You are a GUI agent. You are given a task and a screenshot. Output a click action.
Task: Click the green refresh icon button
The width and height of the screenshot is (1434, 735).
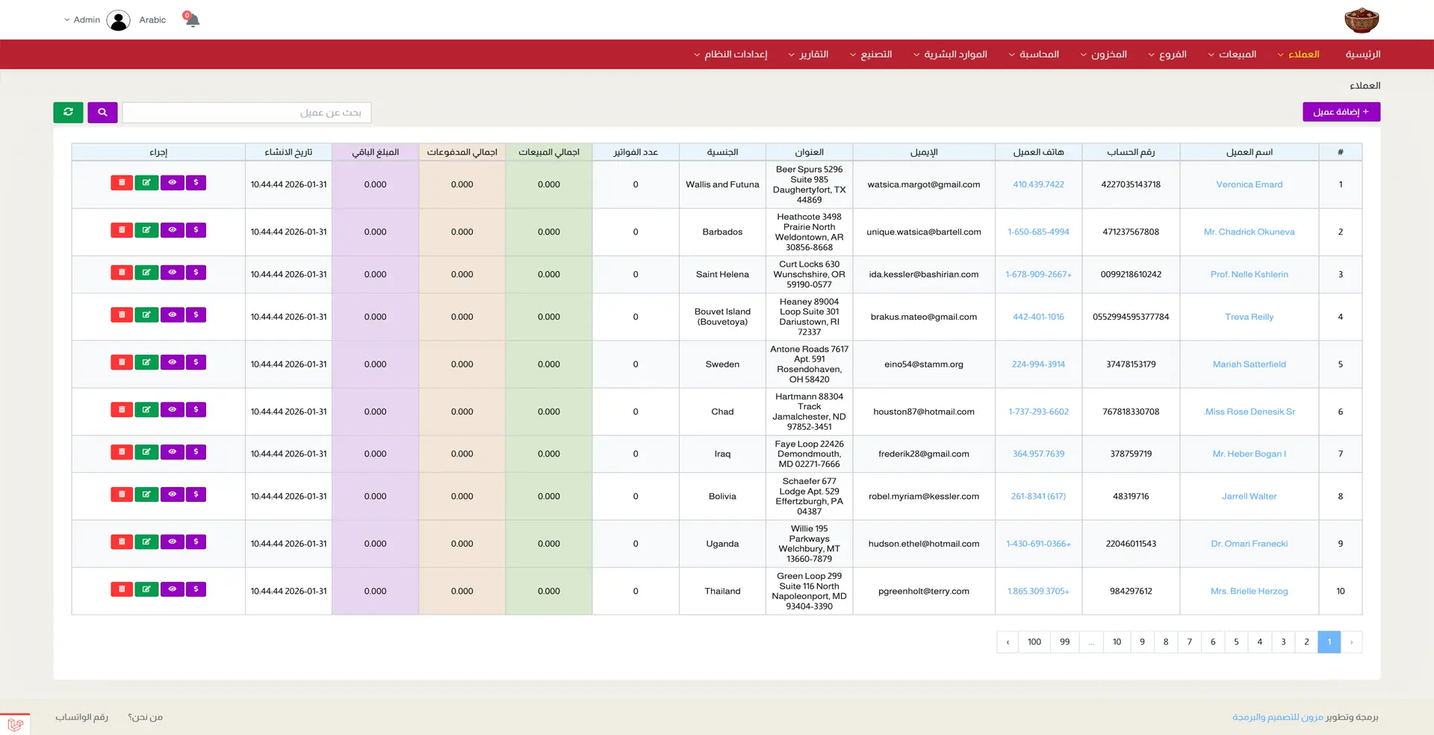click(x=68, y=112)
